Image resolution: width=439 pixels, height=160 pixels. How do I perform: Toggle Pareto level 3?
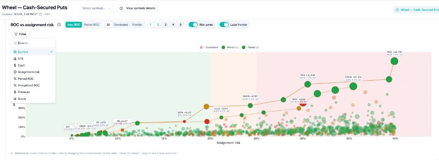click(166, 24)
